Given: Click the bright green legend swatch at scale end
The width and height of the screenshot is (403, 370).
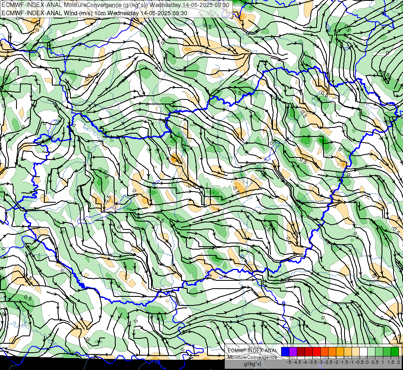Looking at the screenshot, I should (395, 351).
